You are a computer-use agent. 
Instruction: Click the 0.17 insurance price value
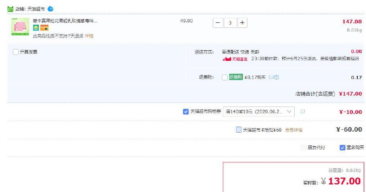click(x=356, y=77)
